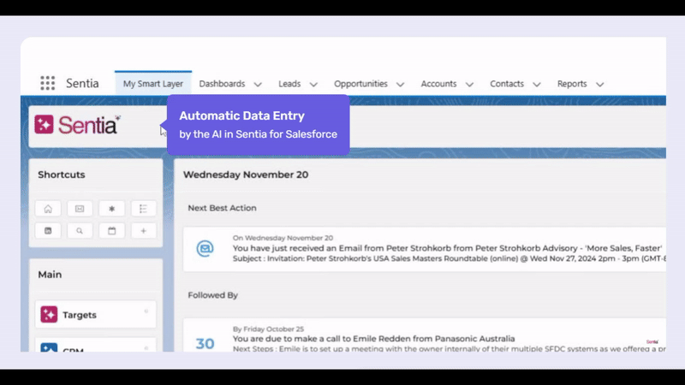Screen dimensions: 685x385
Task: Open the app launcher grid icon
Action: click(x=48, y=83)
